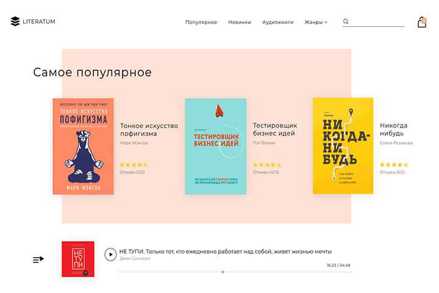Viewport: 439px width, 293px height.
Task: Click the Самое популярное heading
Action: (93, 73)
